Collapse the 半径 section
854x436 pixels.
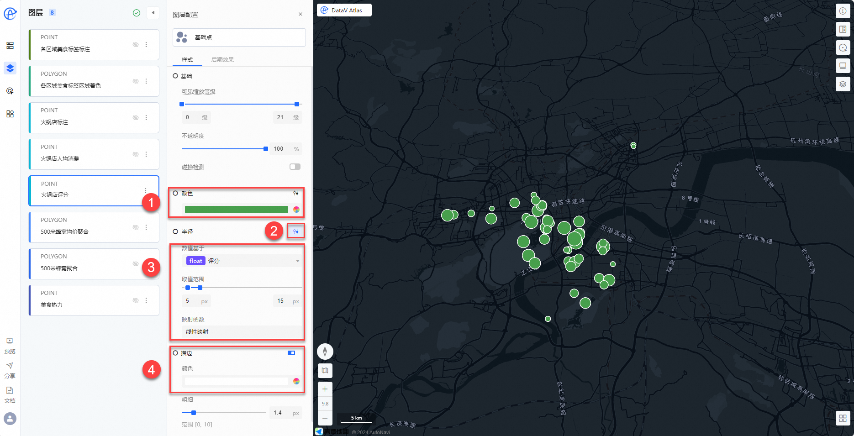pyautogui.click(x=175, y=232)
